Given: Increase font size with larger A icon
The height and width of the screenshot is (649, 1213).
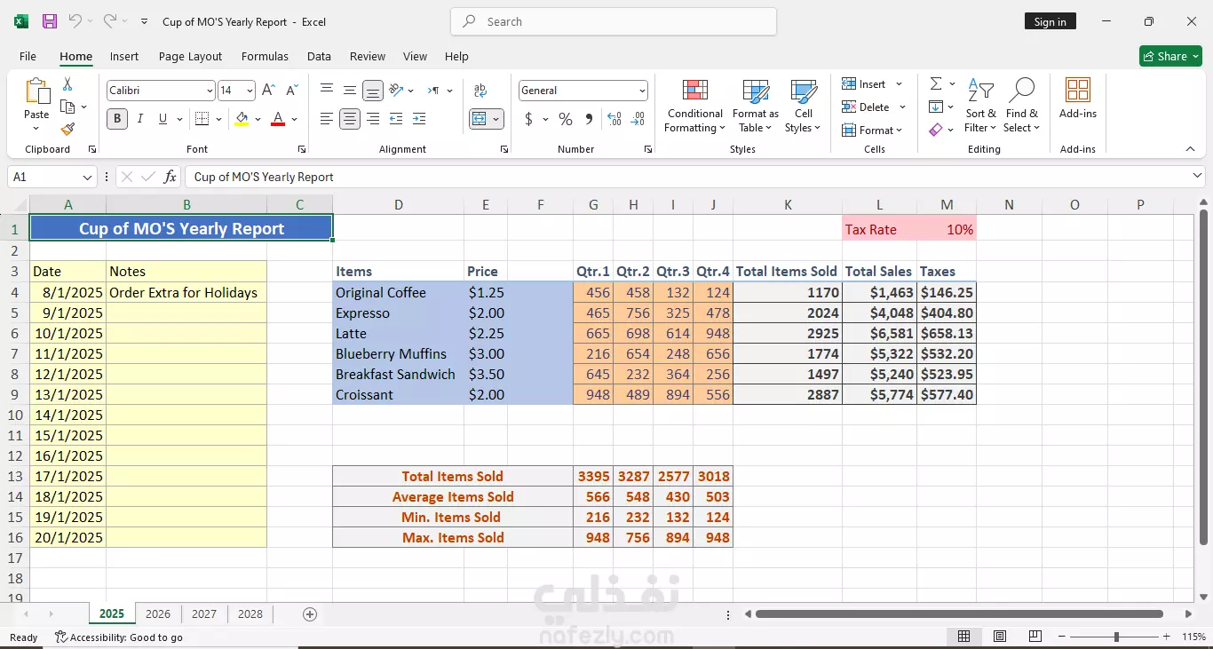Looking at the screenshot, I should [x=268, y=91].
